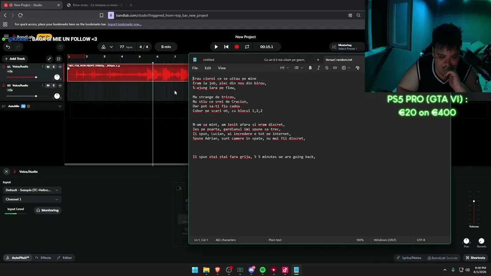The height and width of the screenshot is (276, 491).
Task: Expand track 02 options chevron
Action: [60, 85]
